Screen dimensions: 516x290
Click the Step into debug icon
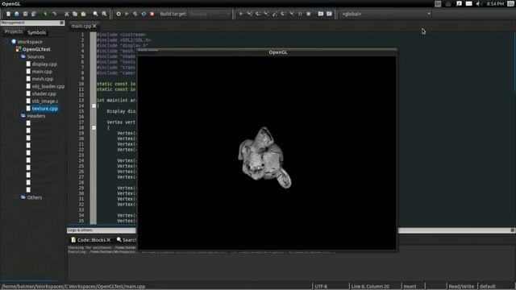(267, 14)
